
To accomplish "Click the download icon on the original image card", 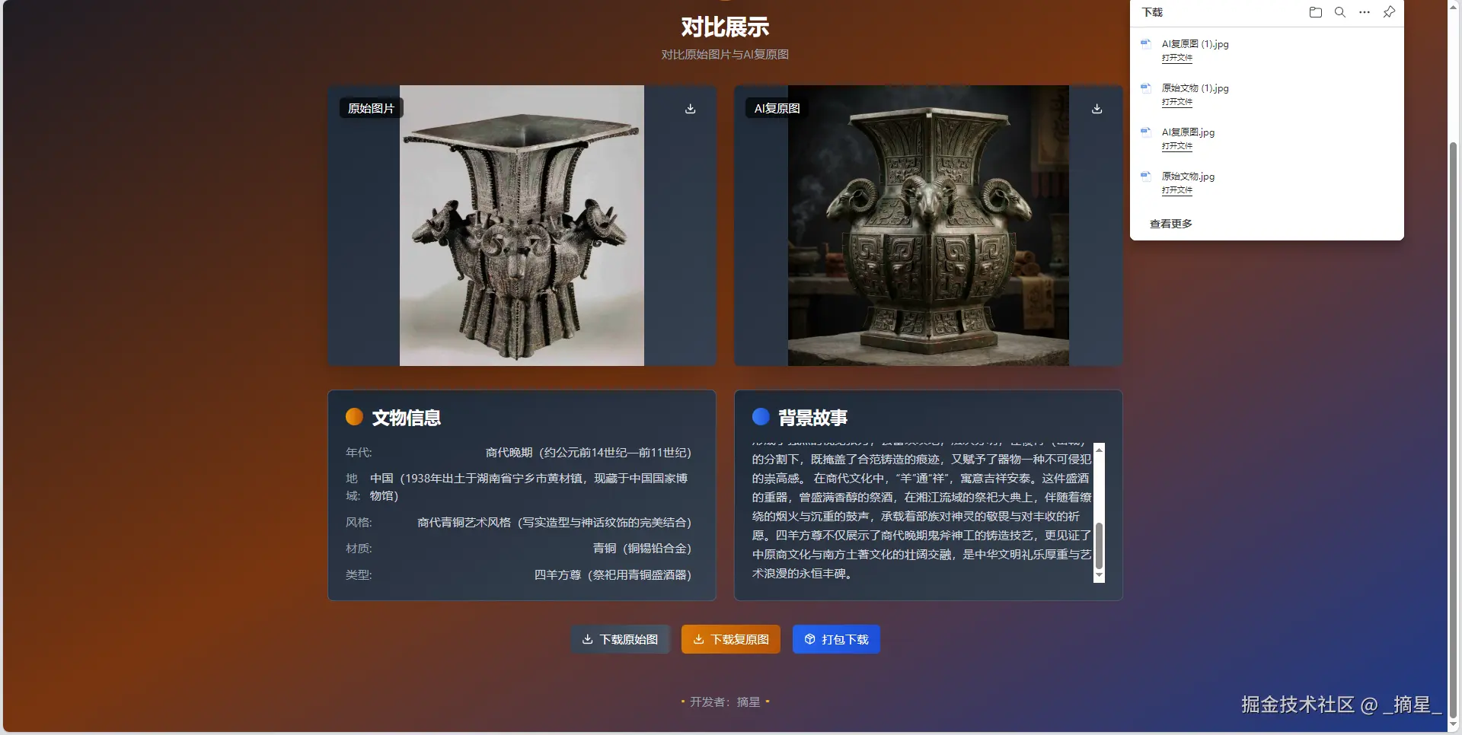I will 690,109.
